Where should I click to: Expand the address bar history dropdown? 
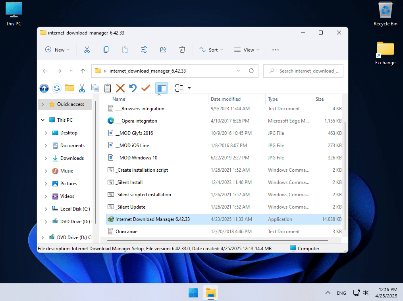pyautogui.click(x=238, y=71)
